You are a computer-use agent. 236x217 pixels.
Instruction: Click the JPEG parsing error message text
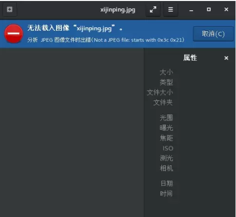[106, 40]
